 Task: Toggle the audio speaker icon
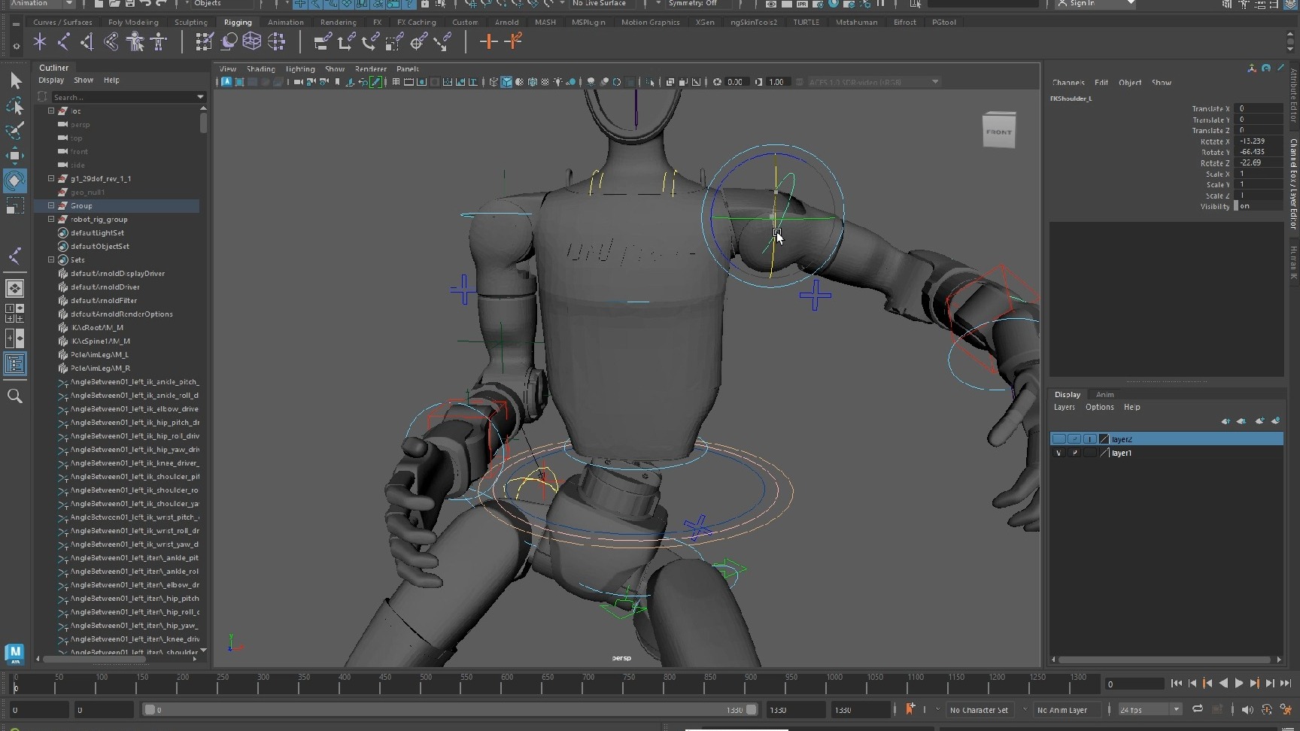tap(1247, 709)
